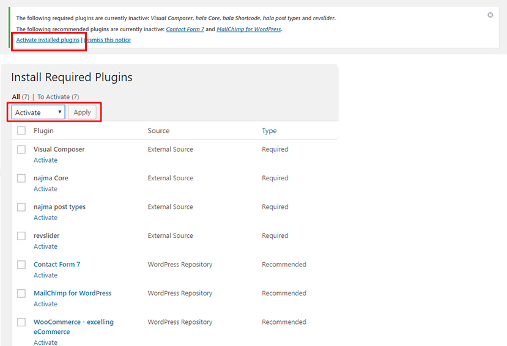This screenshot has width=507, height=346.
Task: Click Recommended type in MailChimp row
Action: coord(284,293)
